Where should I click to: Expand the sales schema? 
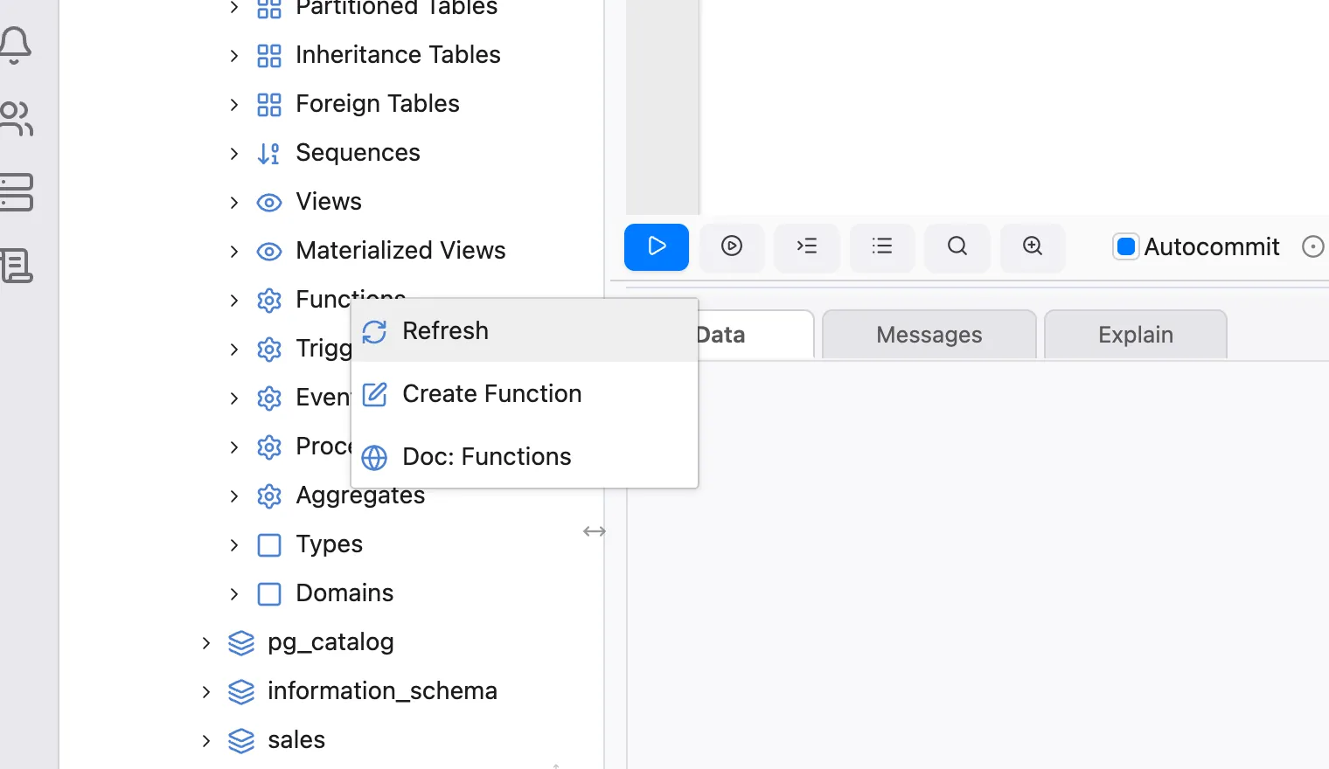click(205, 741)
